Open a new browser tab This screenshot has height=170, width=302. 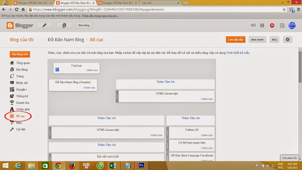click(185, 3)
